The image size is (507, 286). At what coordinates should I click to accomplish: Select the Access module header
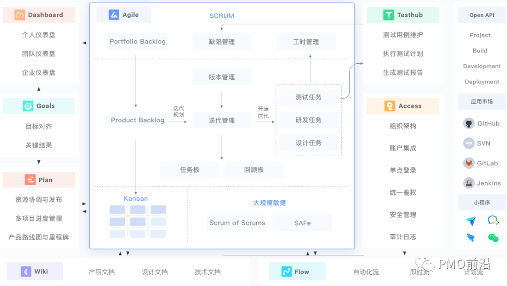click(403, 106)
